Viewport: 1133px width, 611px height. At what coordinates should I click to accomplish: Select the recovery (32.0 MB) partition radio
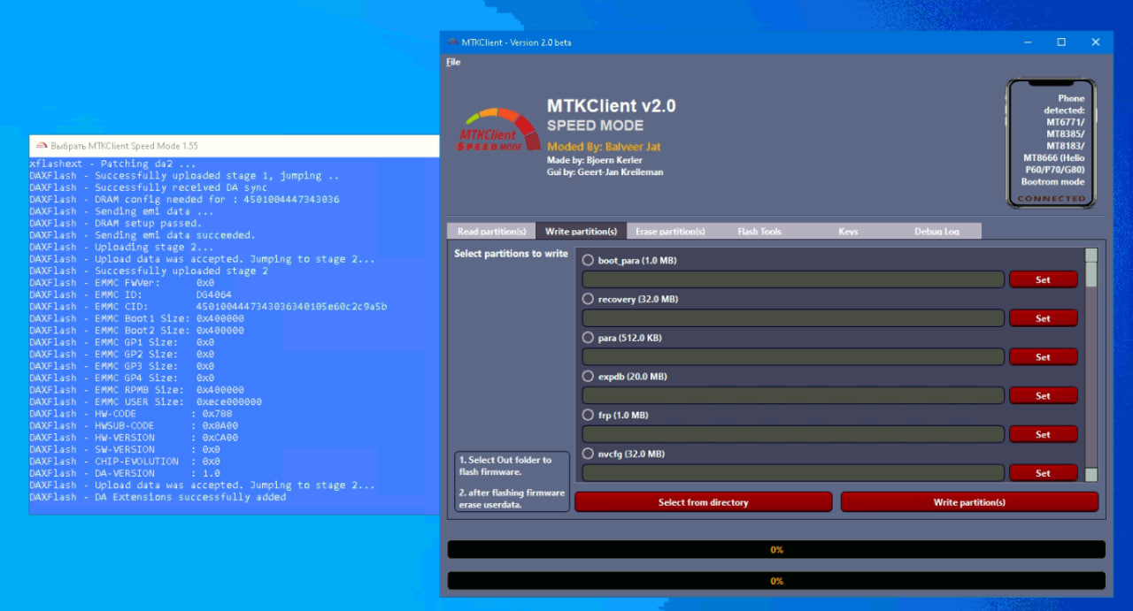(588, 299)
